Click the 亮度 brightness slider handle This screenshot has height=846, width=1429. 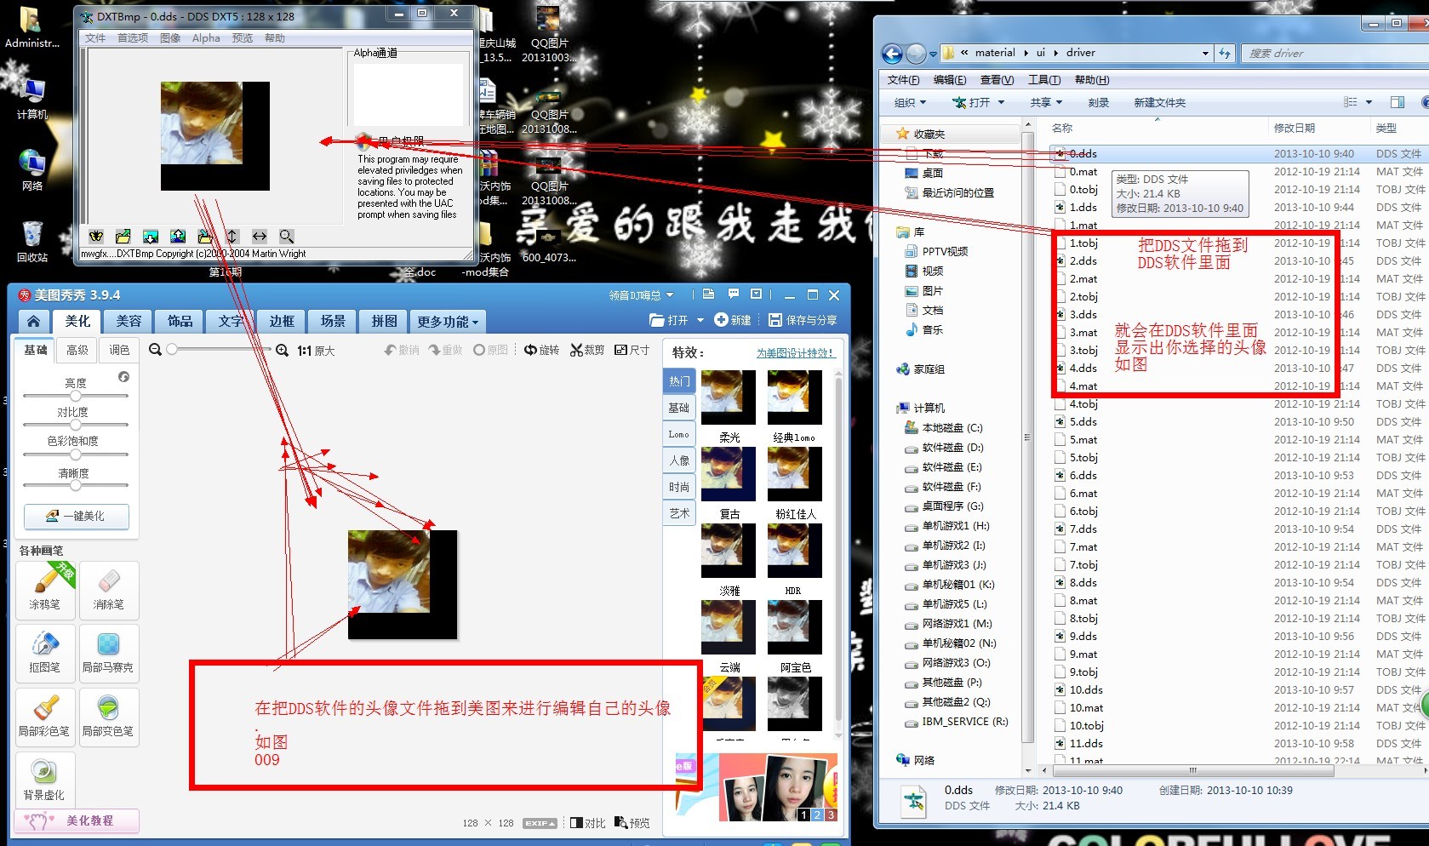tap(76, 396)
